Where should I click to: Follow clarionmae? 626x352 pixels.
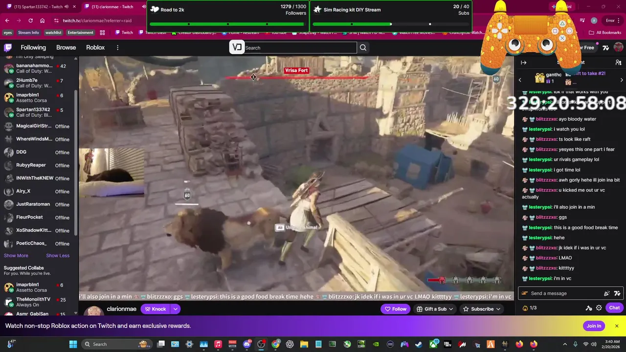[x=395, y=309]
